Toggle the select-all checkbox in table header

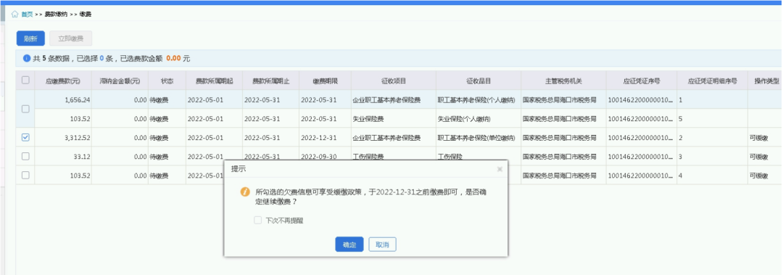tap(25, 80)
